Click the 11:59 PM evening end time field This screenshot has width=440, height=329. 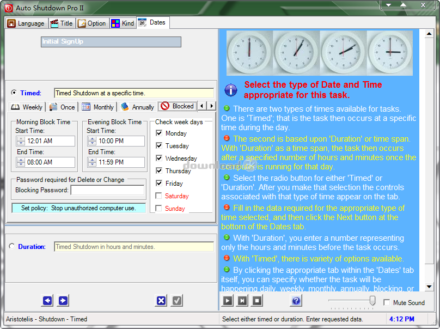[116, 162]
